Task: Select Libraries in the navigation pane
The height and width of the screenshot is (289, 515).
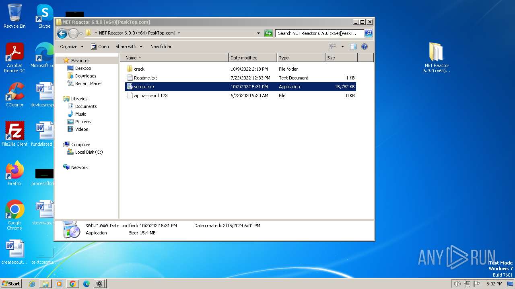Action: (x=79, y=99)
